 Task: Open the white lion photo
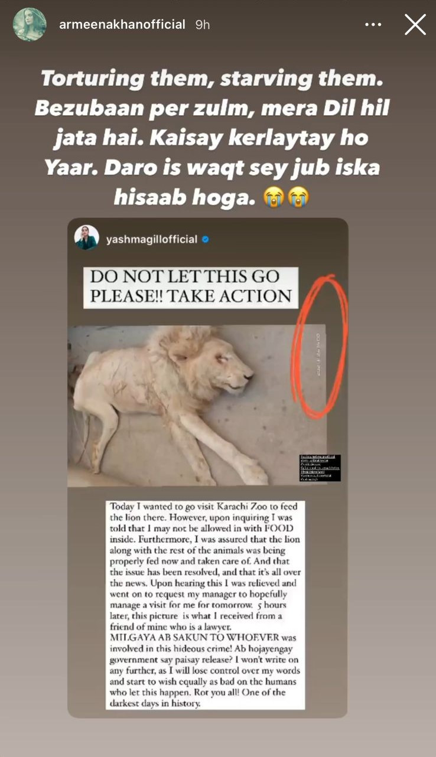(197, 405)
